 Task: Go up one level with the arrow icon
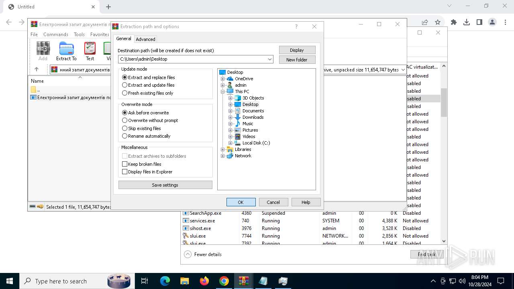pyautogui.click(x=37, y=69)
